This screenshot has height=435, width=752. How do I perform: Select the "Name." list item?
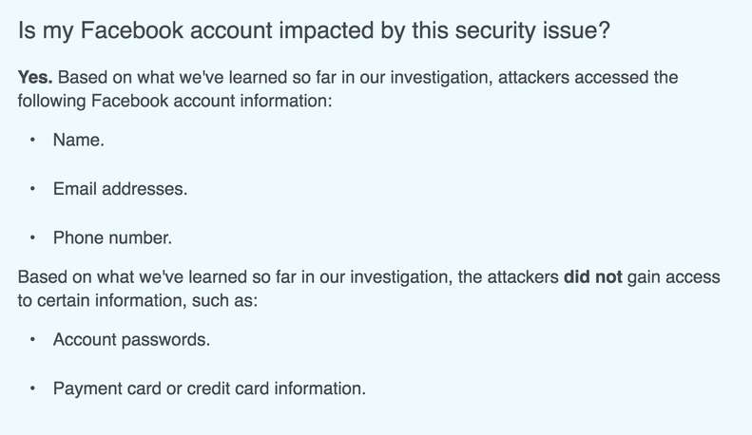coord(79,140)
